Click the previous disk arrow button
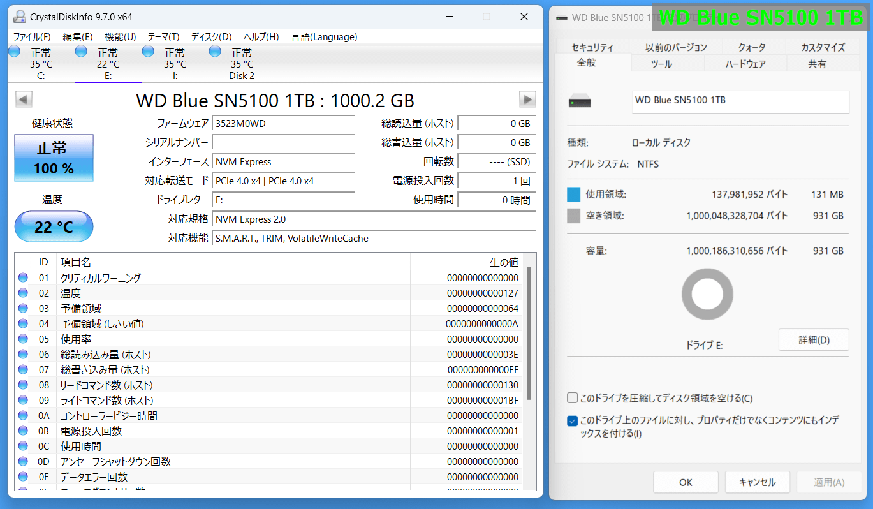Screen dimensions: 873x509 (x=24, y=99)
